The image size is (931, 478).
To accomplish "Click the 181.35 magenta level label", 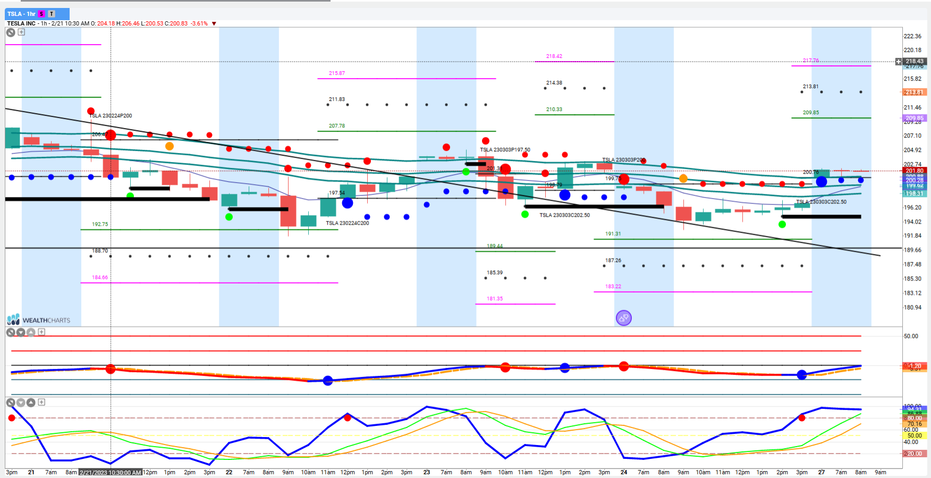I will point(495,298).
